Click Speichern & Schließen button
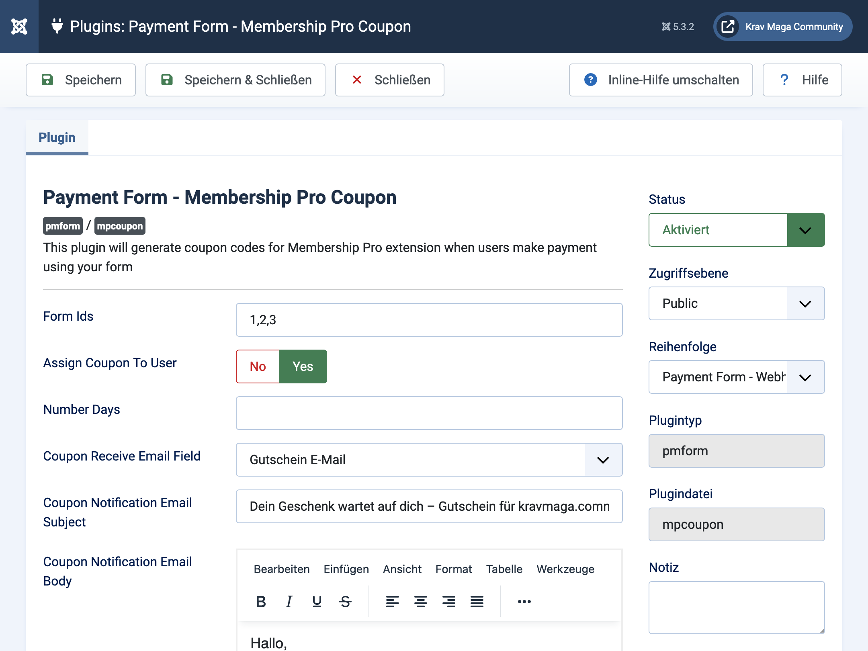 pos(235,80)
